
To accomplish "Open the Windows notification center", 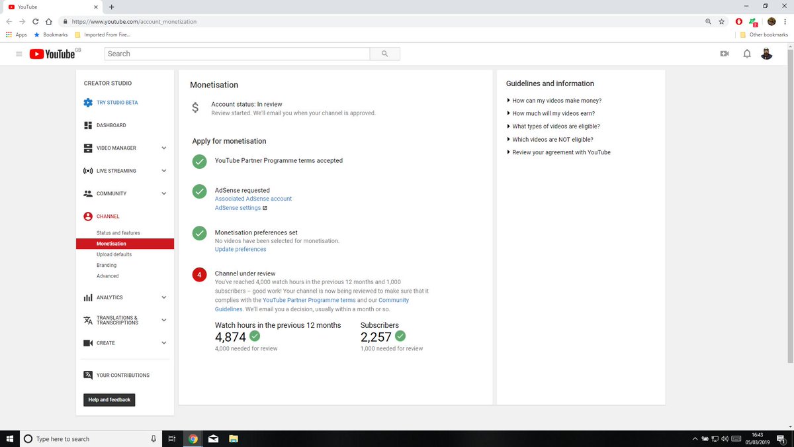I will click(781, 438).
